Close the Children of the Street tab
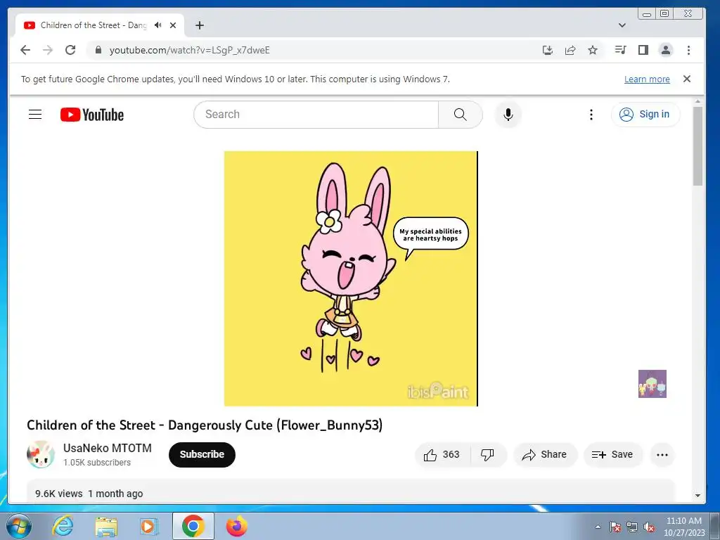Screen dimensions: 720x540 (x=173, y=25)
